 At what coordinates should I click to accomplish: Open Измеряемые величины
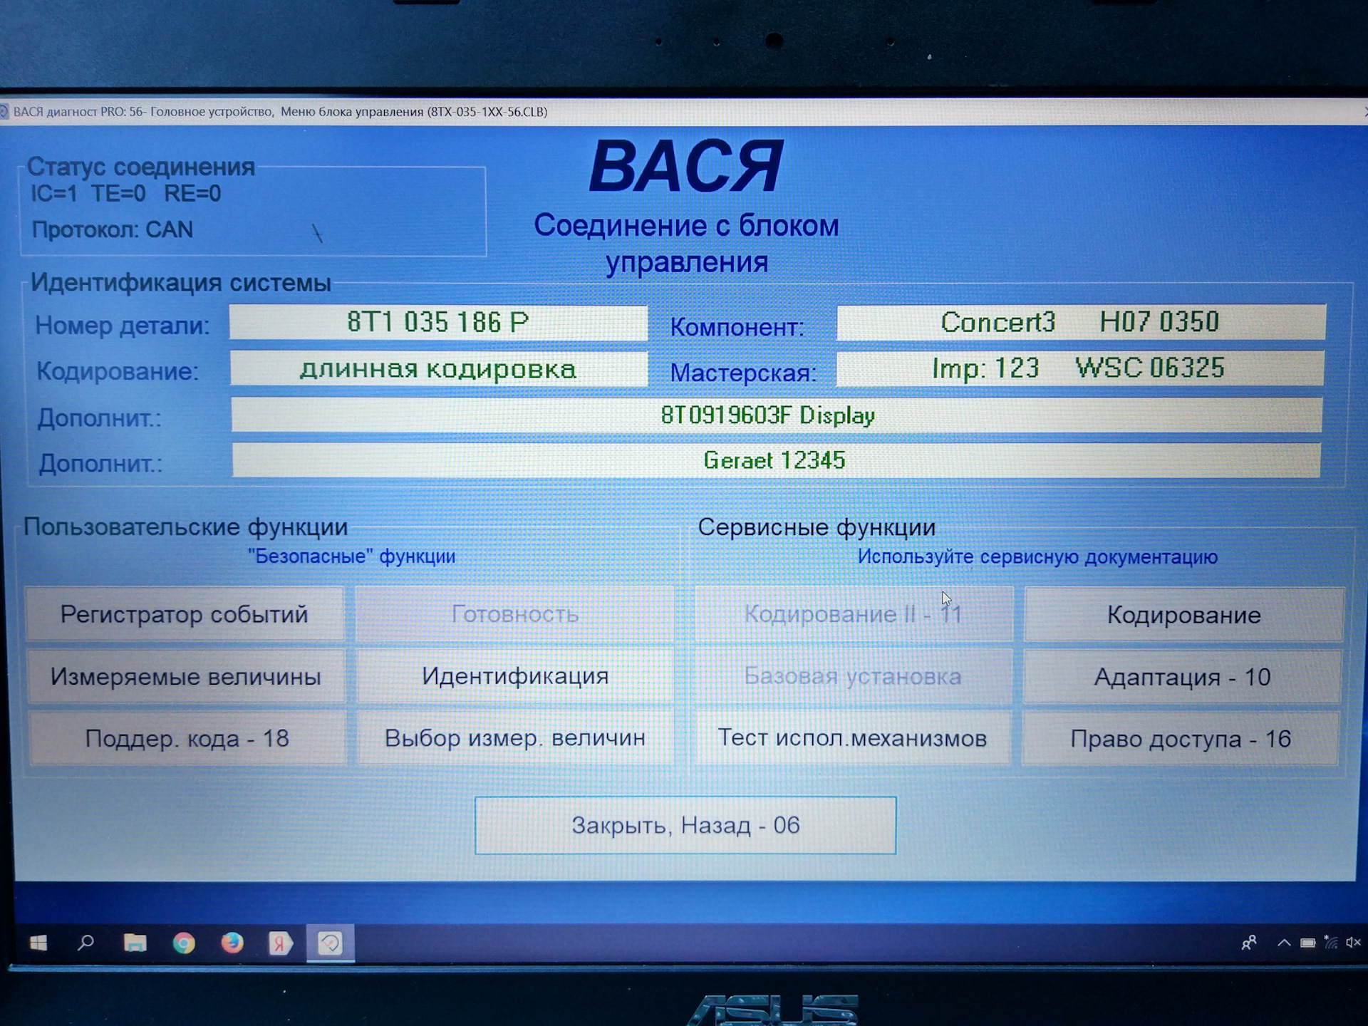[x=185, y=676]
